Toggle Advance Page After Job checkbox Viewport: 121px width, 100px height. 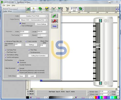pyautogui.click(x=5, y=41)
